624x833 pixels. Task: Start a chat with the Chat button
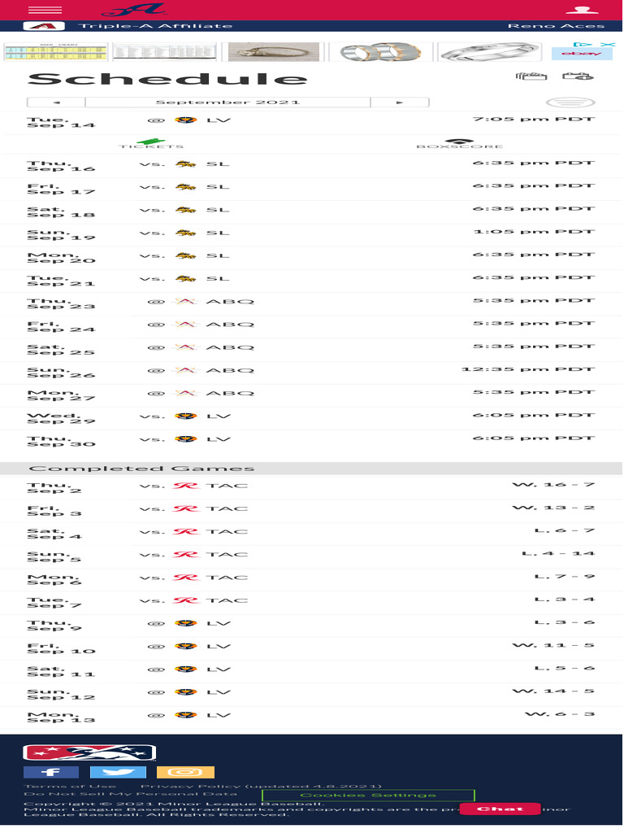[499, 809]
